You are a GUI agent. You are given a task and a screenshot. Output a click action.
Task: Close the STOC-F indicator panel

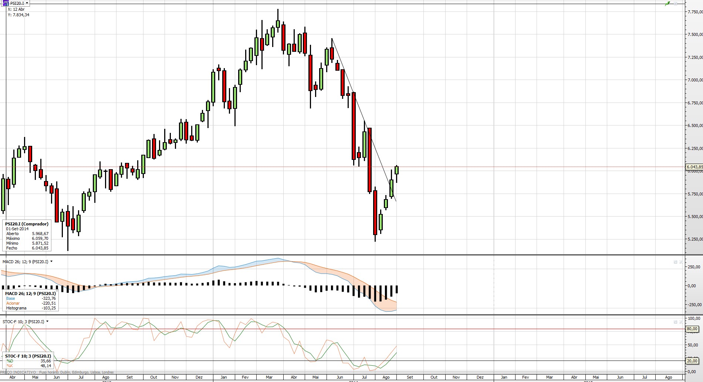tap(681, 322)
